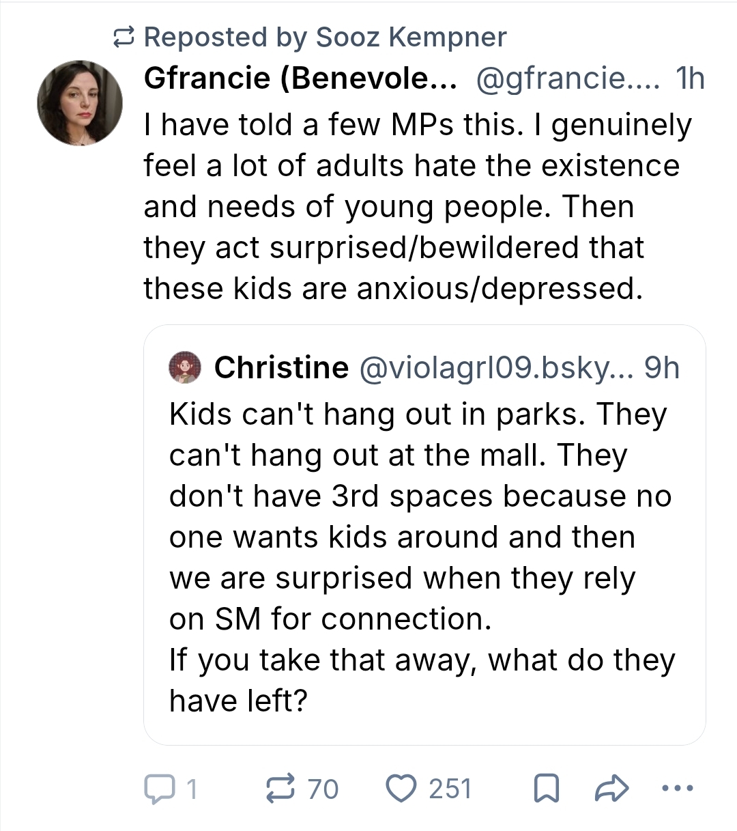Open Gfrancie's post text about MPs
Viewport: 737px width, 831px height.
tap(416, 206)
